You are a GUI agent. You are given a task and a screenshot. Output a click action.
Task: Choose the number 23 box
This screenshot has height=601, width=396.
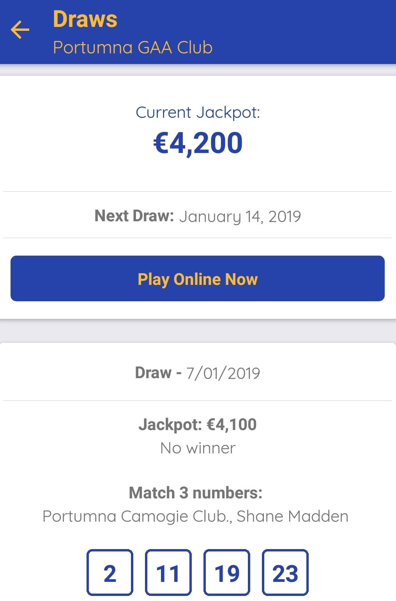pos(285,573)
